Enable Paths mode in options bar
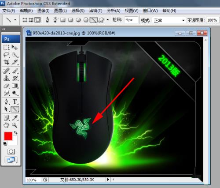The image size is (220, 188). pos(31,20)
